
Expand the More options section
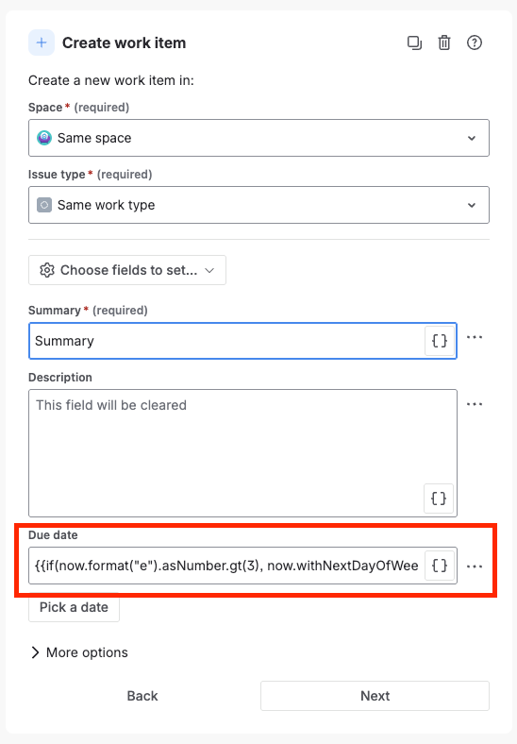click(x=79, y=652)
